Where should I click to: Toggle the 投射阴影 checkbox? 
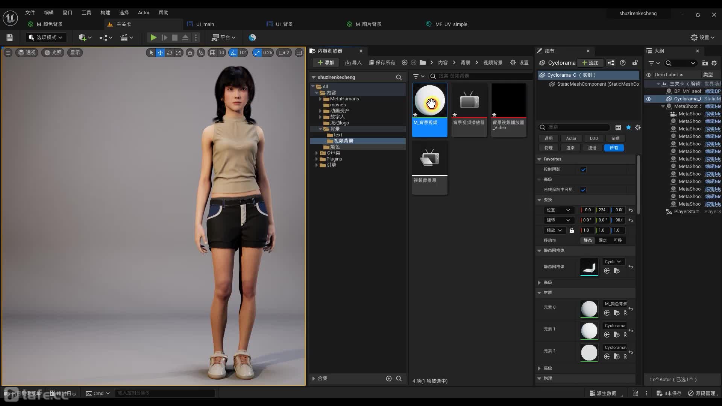(583, 170)
